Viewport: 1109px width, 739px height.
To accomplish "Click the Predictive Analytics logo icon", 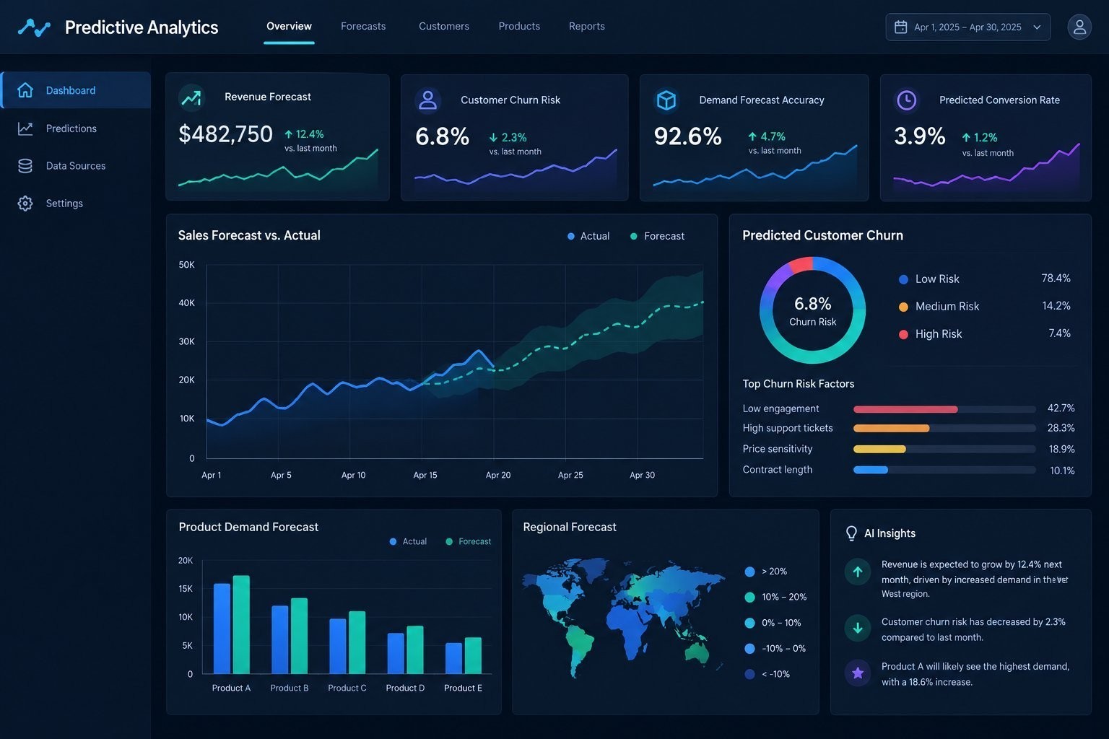I will [x=34, y=27].
